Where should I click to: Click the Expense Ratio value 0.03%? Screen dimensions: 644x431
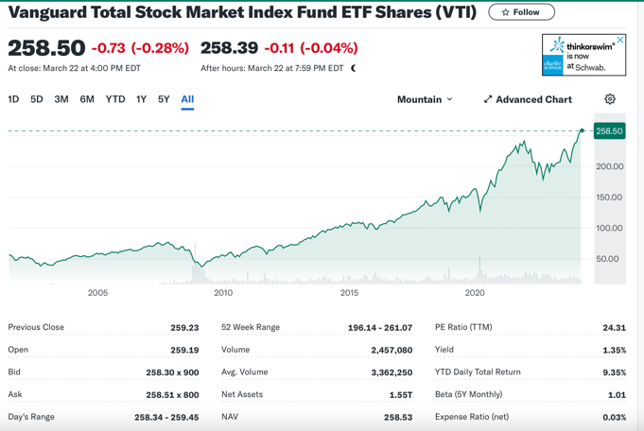pyautogui.click(x=615, y=418)
